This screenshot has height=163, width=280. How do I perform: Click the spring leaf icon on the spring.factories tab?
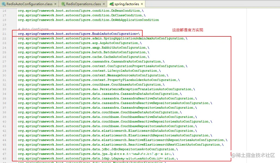112,4
